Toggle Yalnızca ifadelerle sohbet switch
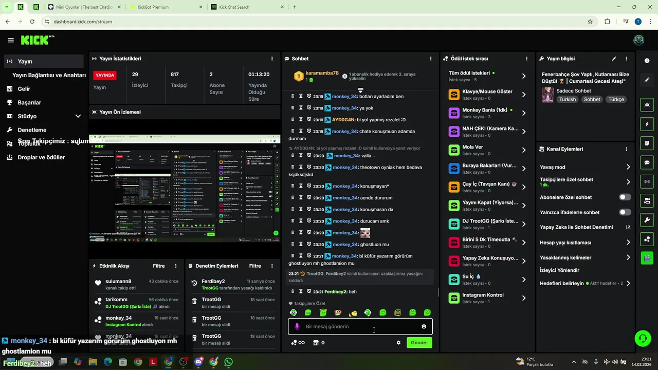Screen dimensions: 658x370 (x=625, y=212)
